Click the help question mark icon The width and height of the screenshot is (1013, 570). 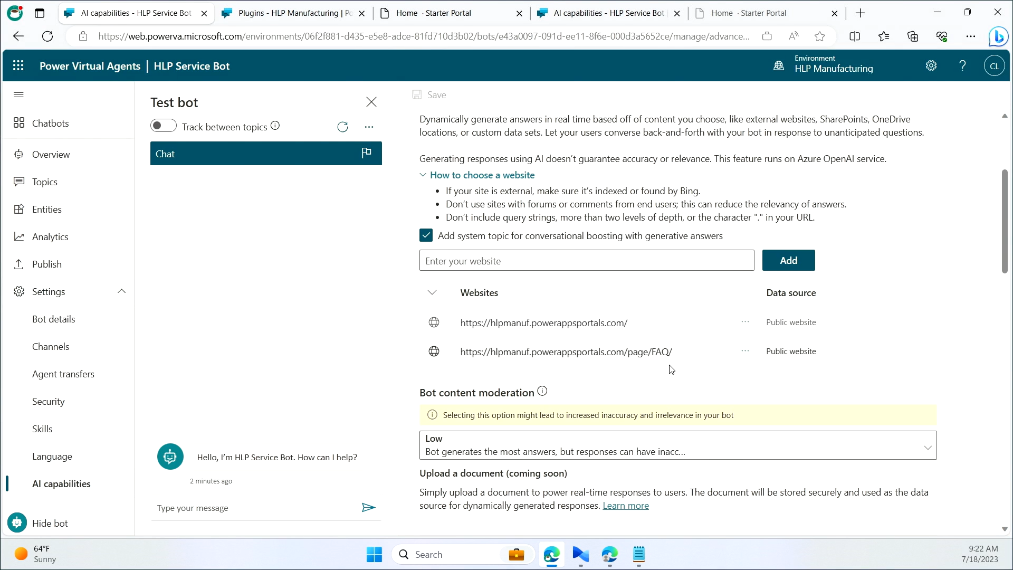click(x=962, y=65)
